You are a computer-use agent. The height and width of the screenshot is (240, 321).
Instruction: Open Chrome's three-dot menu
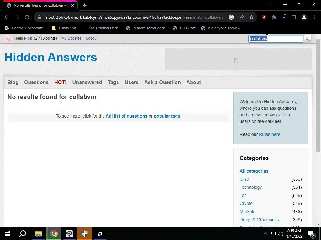tap(314, 17)
